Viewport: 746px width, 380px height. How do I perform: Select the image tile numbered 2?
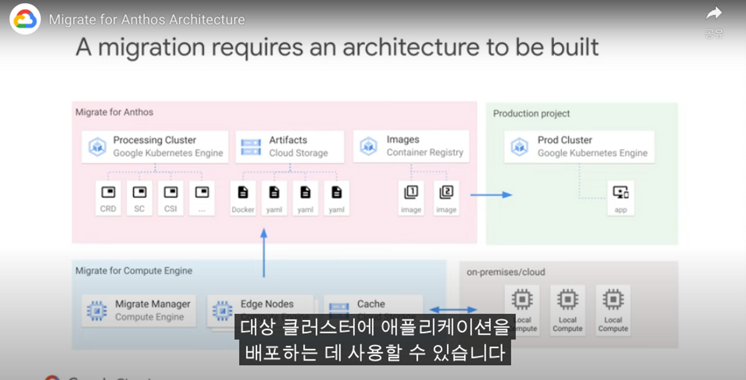pos(446,199)
